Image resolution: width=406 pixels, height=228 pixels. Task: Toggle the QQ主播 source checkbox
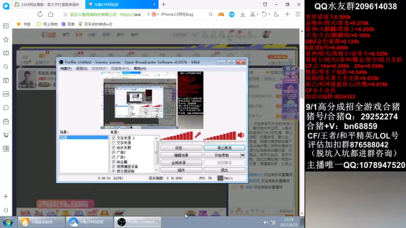point(113,162)
